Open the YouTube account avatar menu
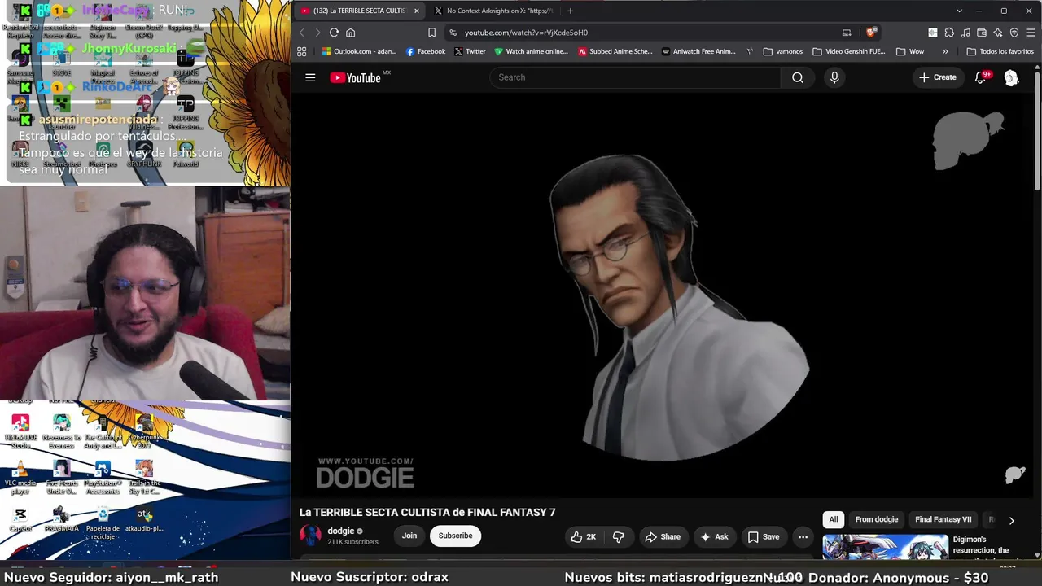This screenshot has width=1042, height=586. coord(1011,77)
